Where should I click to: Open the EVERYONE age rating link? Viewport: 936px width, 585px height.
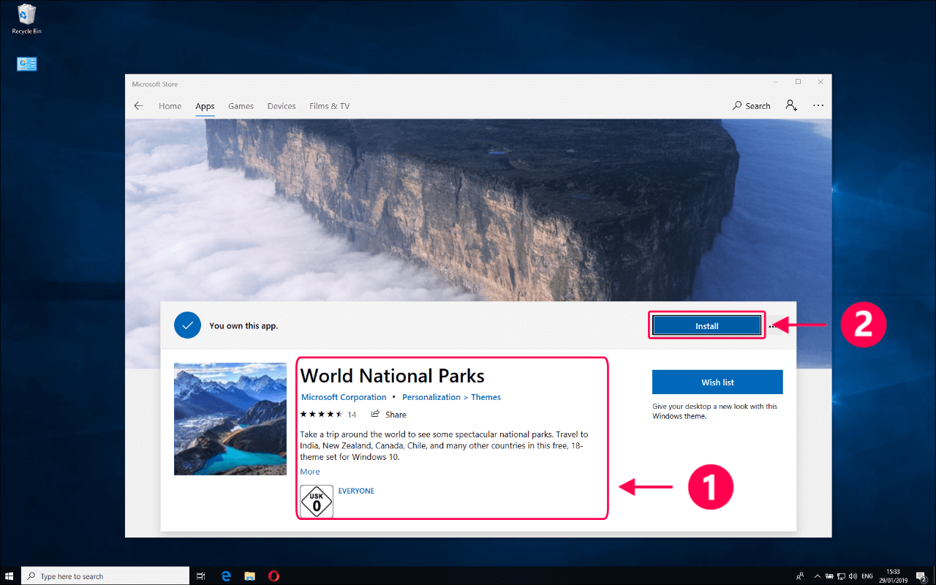[356, 491]
